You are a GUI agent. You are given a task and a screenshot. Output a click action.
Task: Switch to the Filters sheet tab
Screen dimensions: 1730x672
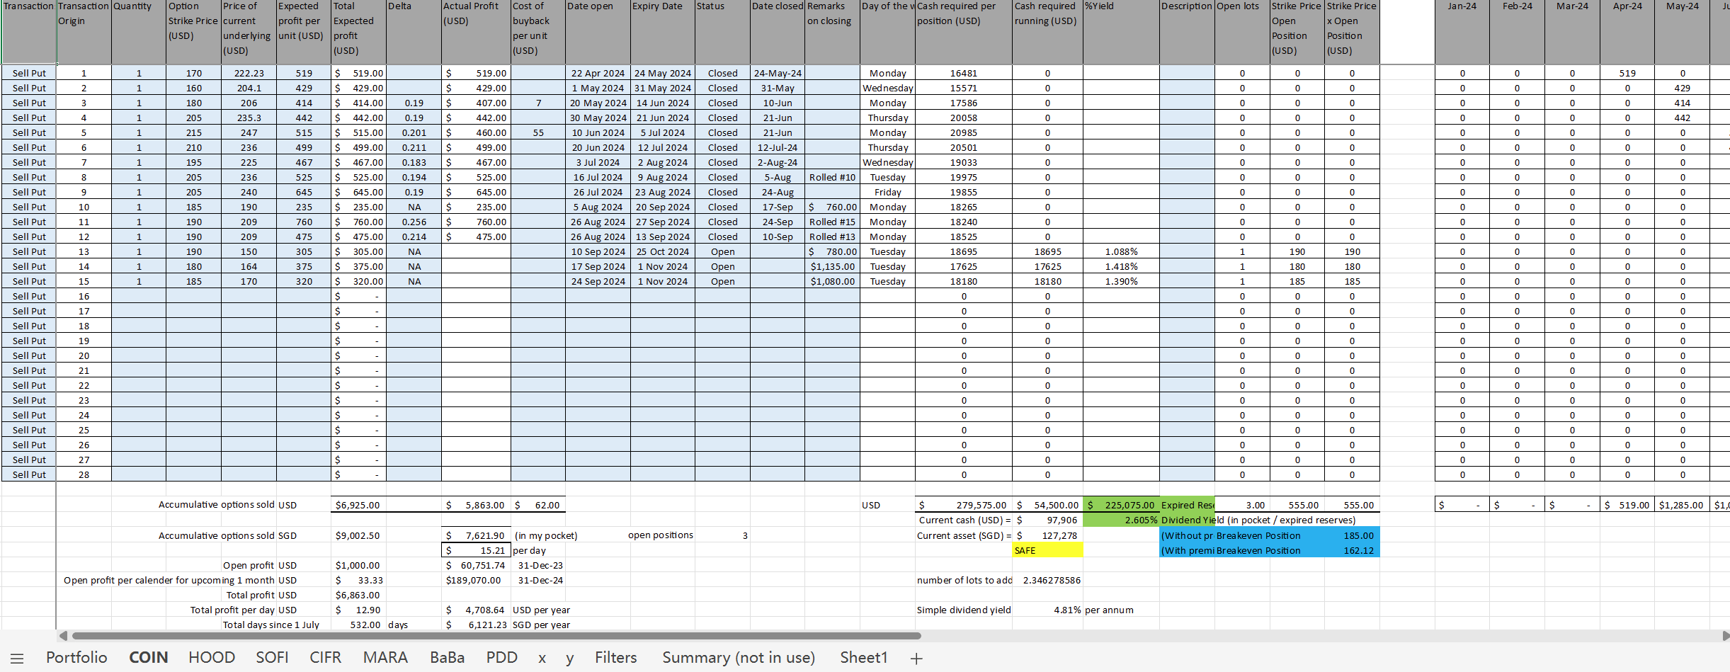(615, 658)
